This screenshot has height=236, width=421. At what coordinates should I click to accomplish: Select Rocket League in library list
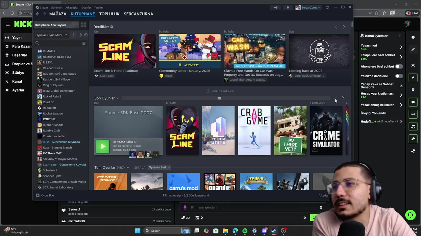[53, 113]
